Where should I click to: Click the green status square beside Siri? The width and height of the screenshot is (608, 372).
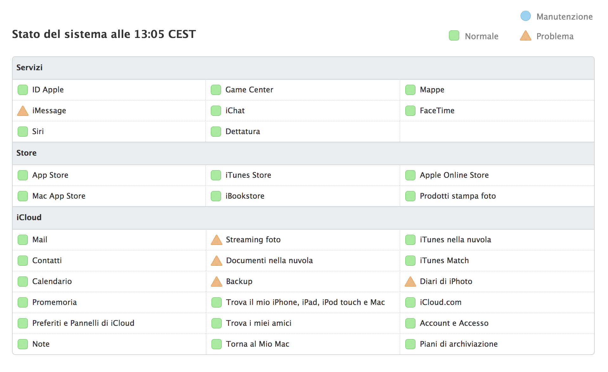click(23, 132)
